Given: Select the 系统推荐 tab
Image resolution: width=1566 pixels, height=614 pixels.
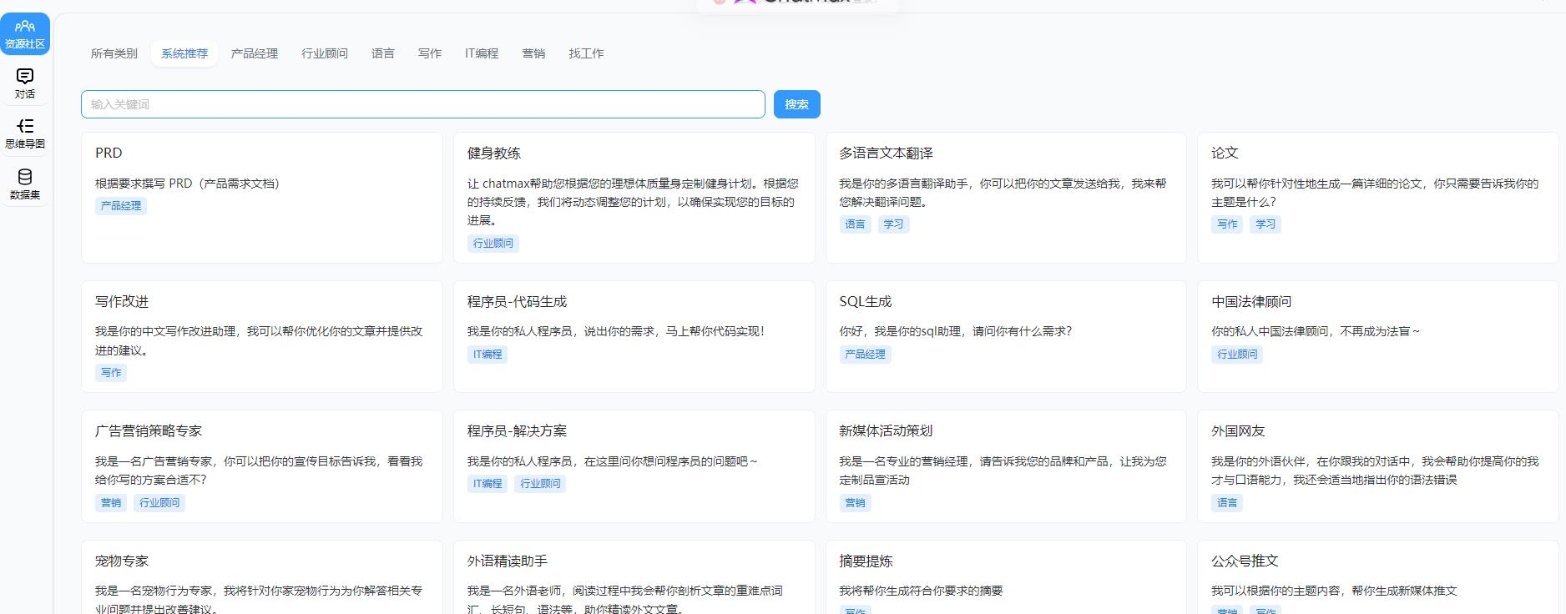Looking at the screenshot, I should tap(184, 53).
